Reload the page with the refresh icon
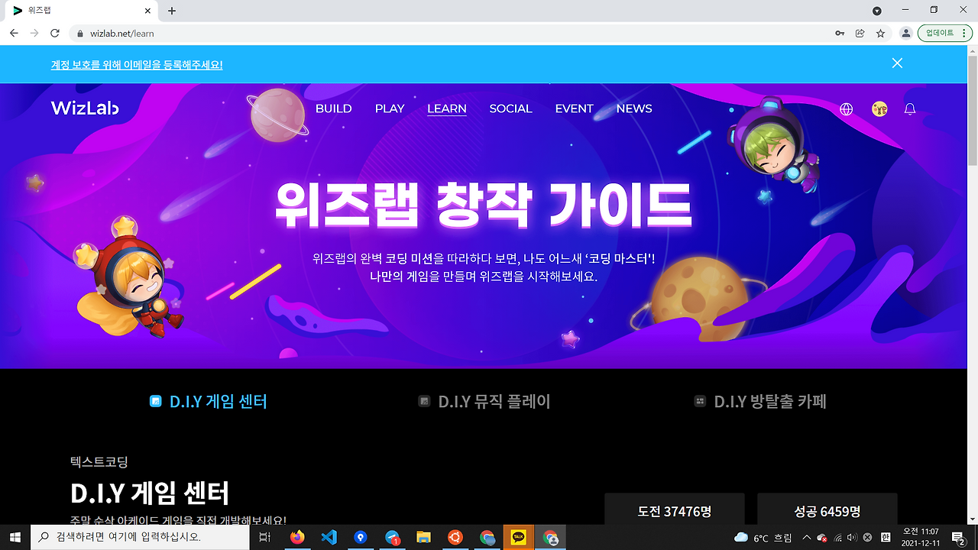Screen dimensions: 978x550 point(55,34)
